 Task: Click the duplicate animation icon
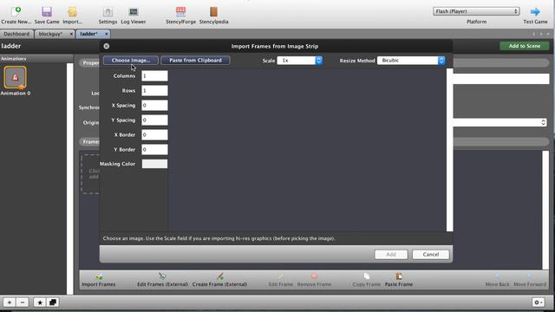[x=53, y=302]
